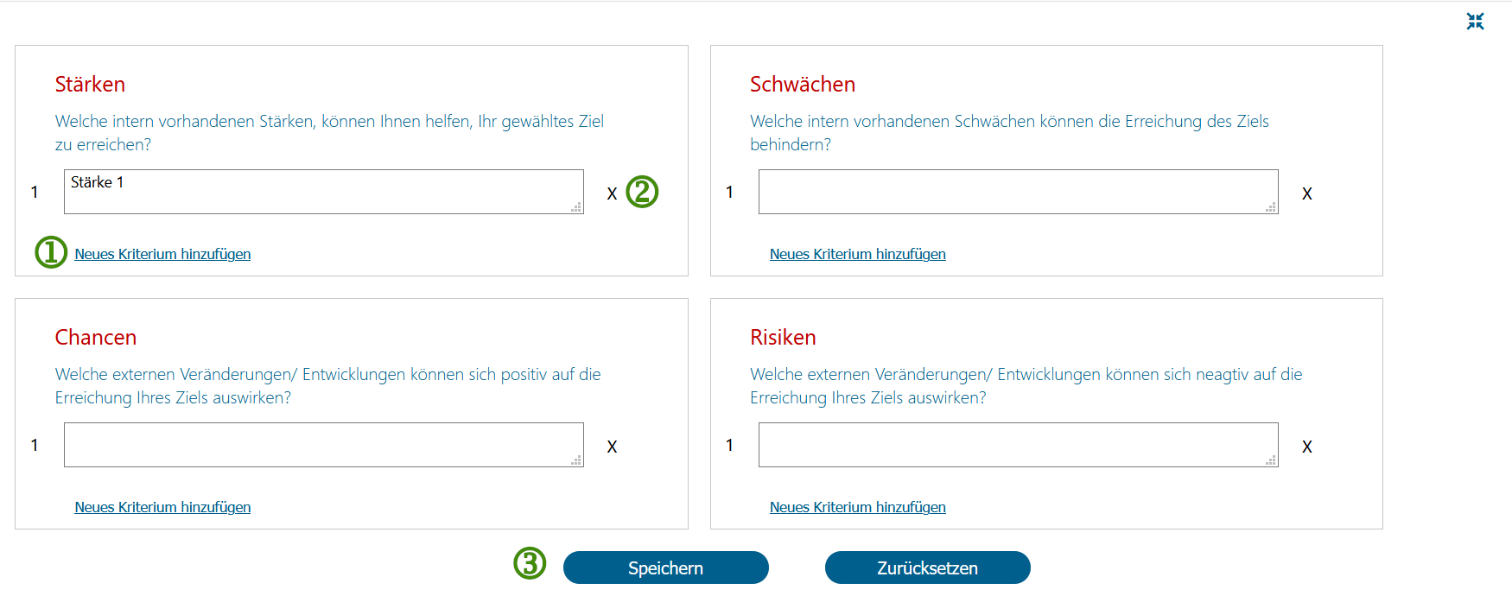Click the green circled number 3 marker
1512x615 pixels.
tap(530, 563)
